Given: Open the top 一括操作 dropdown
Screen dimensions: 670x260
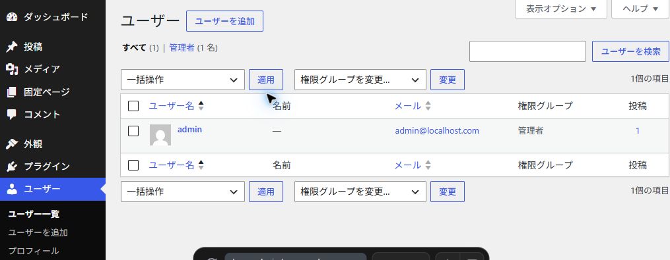Looking at the screenshot, I should (183, 80).
